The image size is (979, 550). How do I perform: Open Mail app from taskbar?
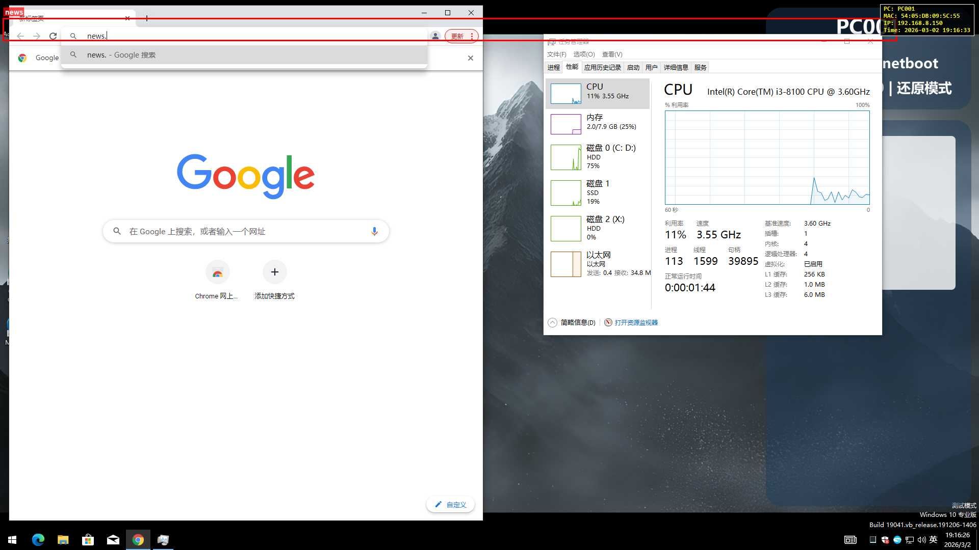click(x=113, y=540)
